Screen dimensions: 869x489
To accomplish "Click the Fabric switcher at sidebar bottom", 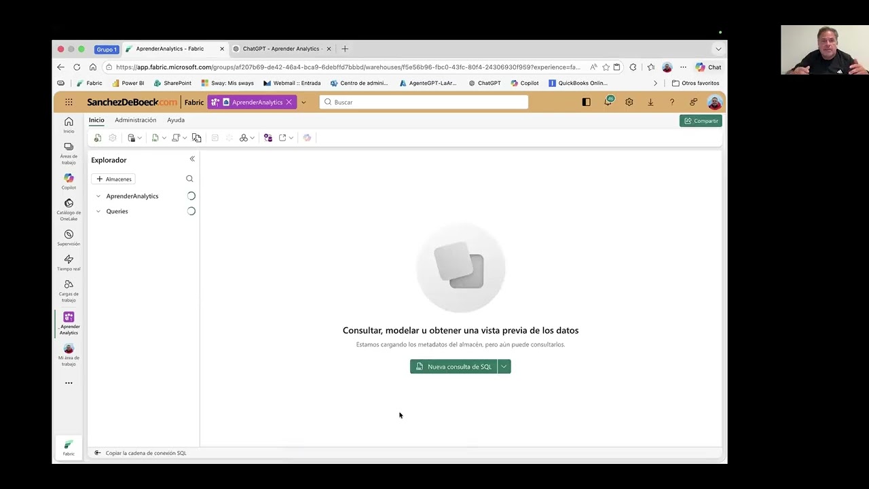I will (69, 448).
